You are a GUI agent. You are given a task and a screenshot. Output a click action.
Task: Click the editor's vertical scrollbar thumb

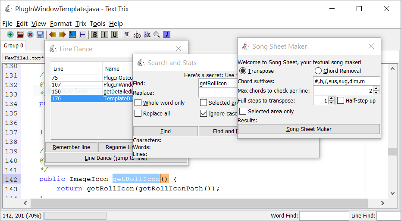392,152
